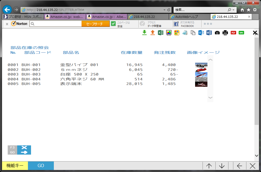Image resolution: width=261 pixels, height=172 pixels.
Task: Open the address bar dropdown arrow
Action: click(164, 10)
